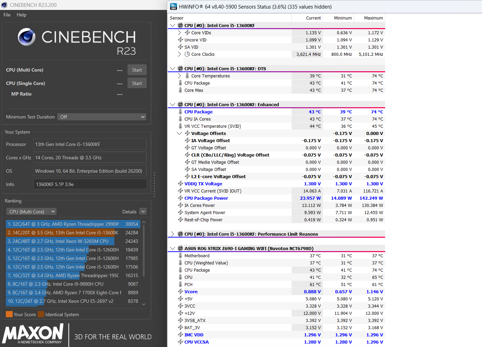Viewport: 482px width, 347px height.
Task: Click the Cinebench title bar app icon
Action: point(4,5)
